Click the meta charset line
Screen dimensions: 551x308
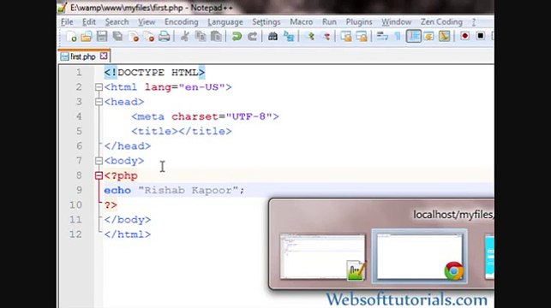pos(205,116)
